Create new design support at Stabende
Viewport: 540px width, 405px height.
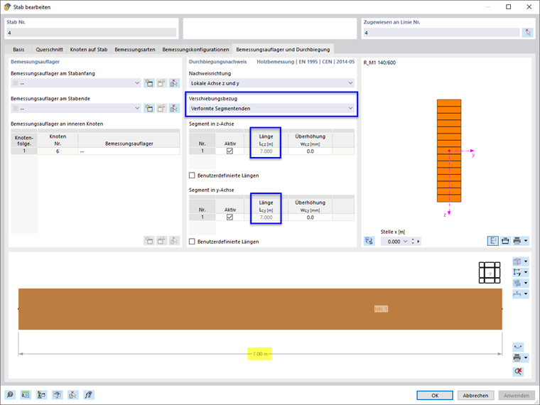click(x=148, y=108)
